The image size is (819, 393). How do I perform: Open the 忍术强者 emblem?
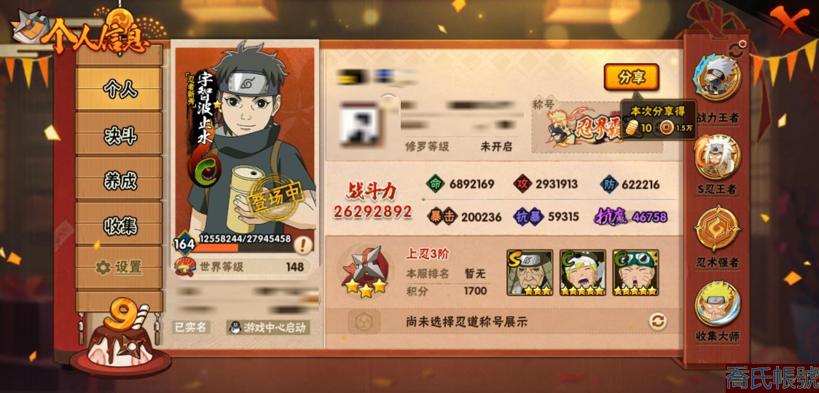tap(717, 229)
